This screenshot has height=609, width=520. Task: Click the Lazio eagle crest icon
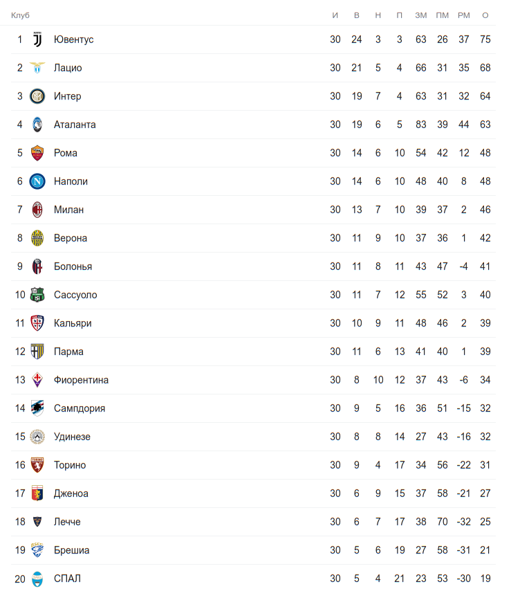(37, 68)
